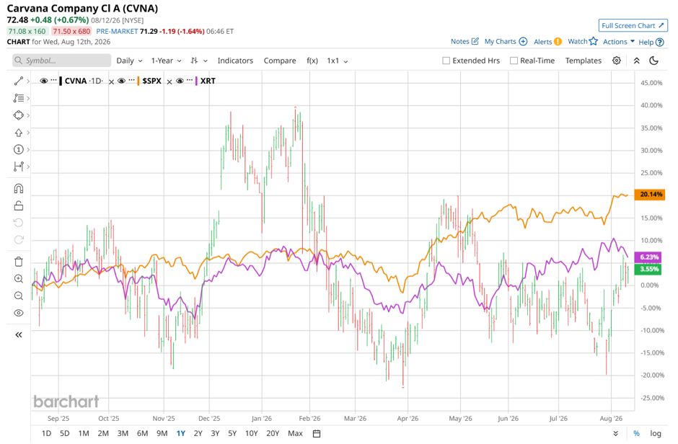Screen dimensions: 678x444
Task: Expand the shapes tool options arrow
Action: (x=28, y=115)
